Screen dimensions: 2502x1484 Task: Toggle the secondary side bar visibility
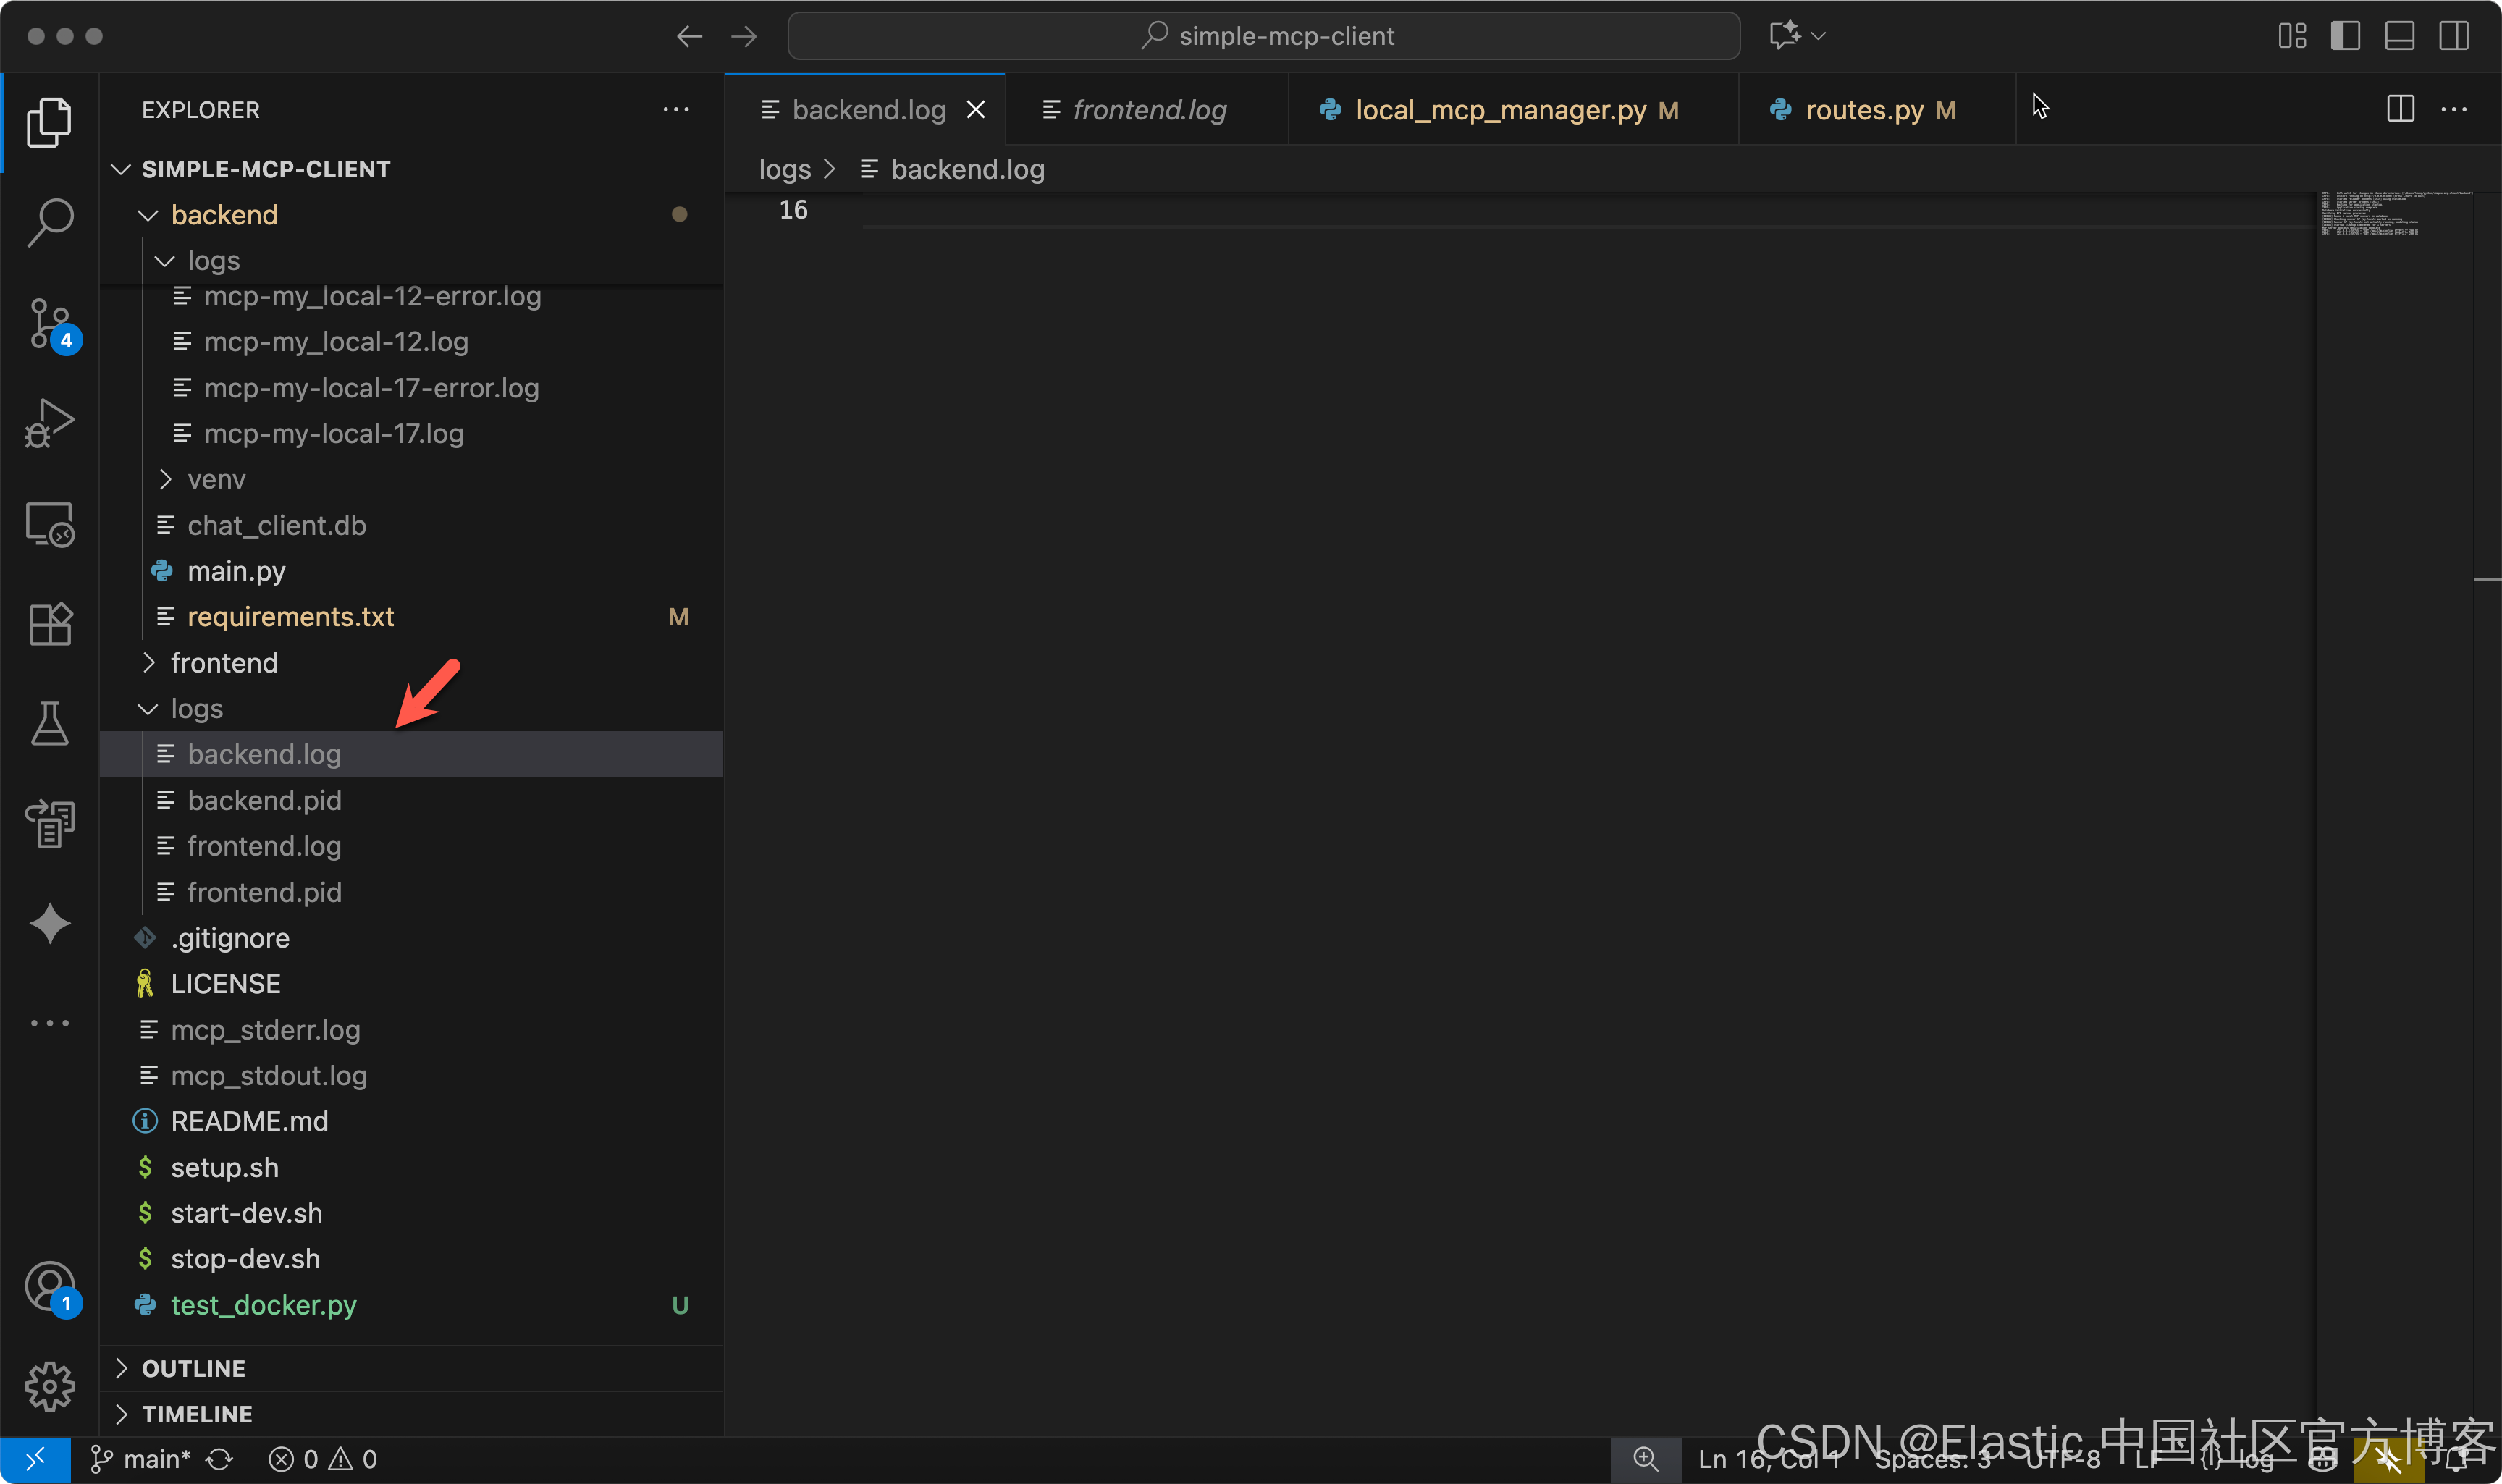(x=2453, y=36)
